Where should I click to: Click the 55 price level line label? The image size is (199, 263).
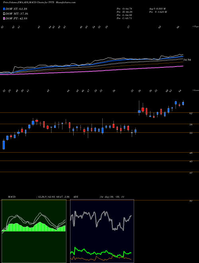click(191, 133)
